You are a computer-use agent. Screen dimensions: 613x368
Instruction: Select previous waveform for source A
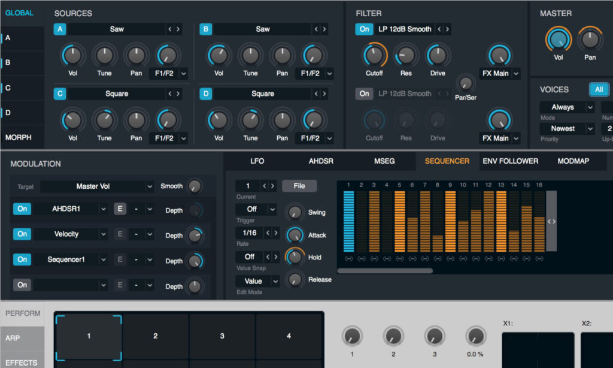[x=169, y=29]
